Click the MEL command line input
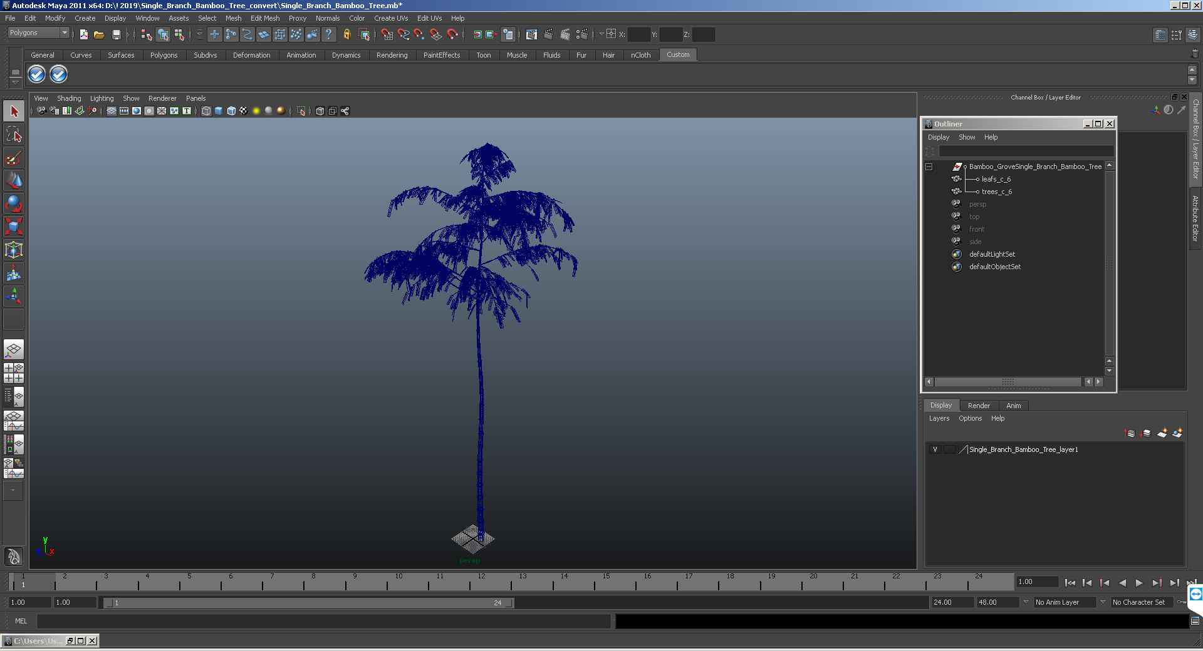 324,621
